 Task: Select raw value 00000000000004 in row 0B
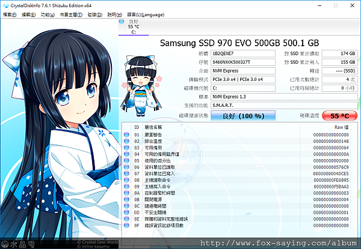331,199
